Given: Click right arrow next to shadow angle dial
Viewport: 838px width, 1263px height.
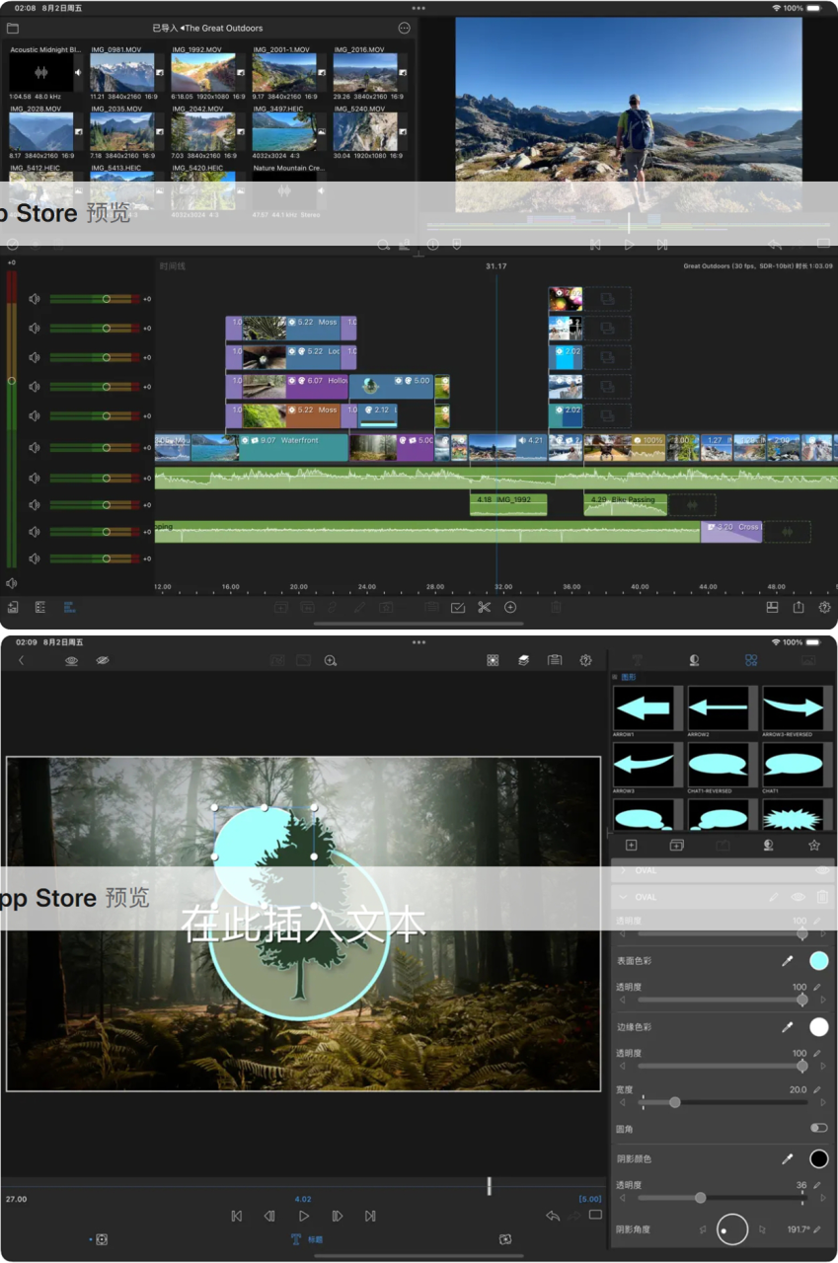Looking at the screenshot, I should (x=762, y=1229).
